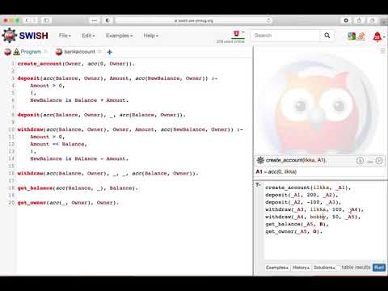Viewport: 388px width, 291px height.
Task: Show browser tab overview
Action: [372, 20]
